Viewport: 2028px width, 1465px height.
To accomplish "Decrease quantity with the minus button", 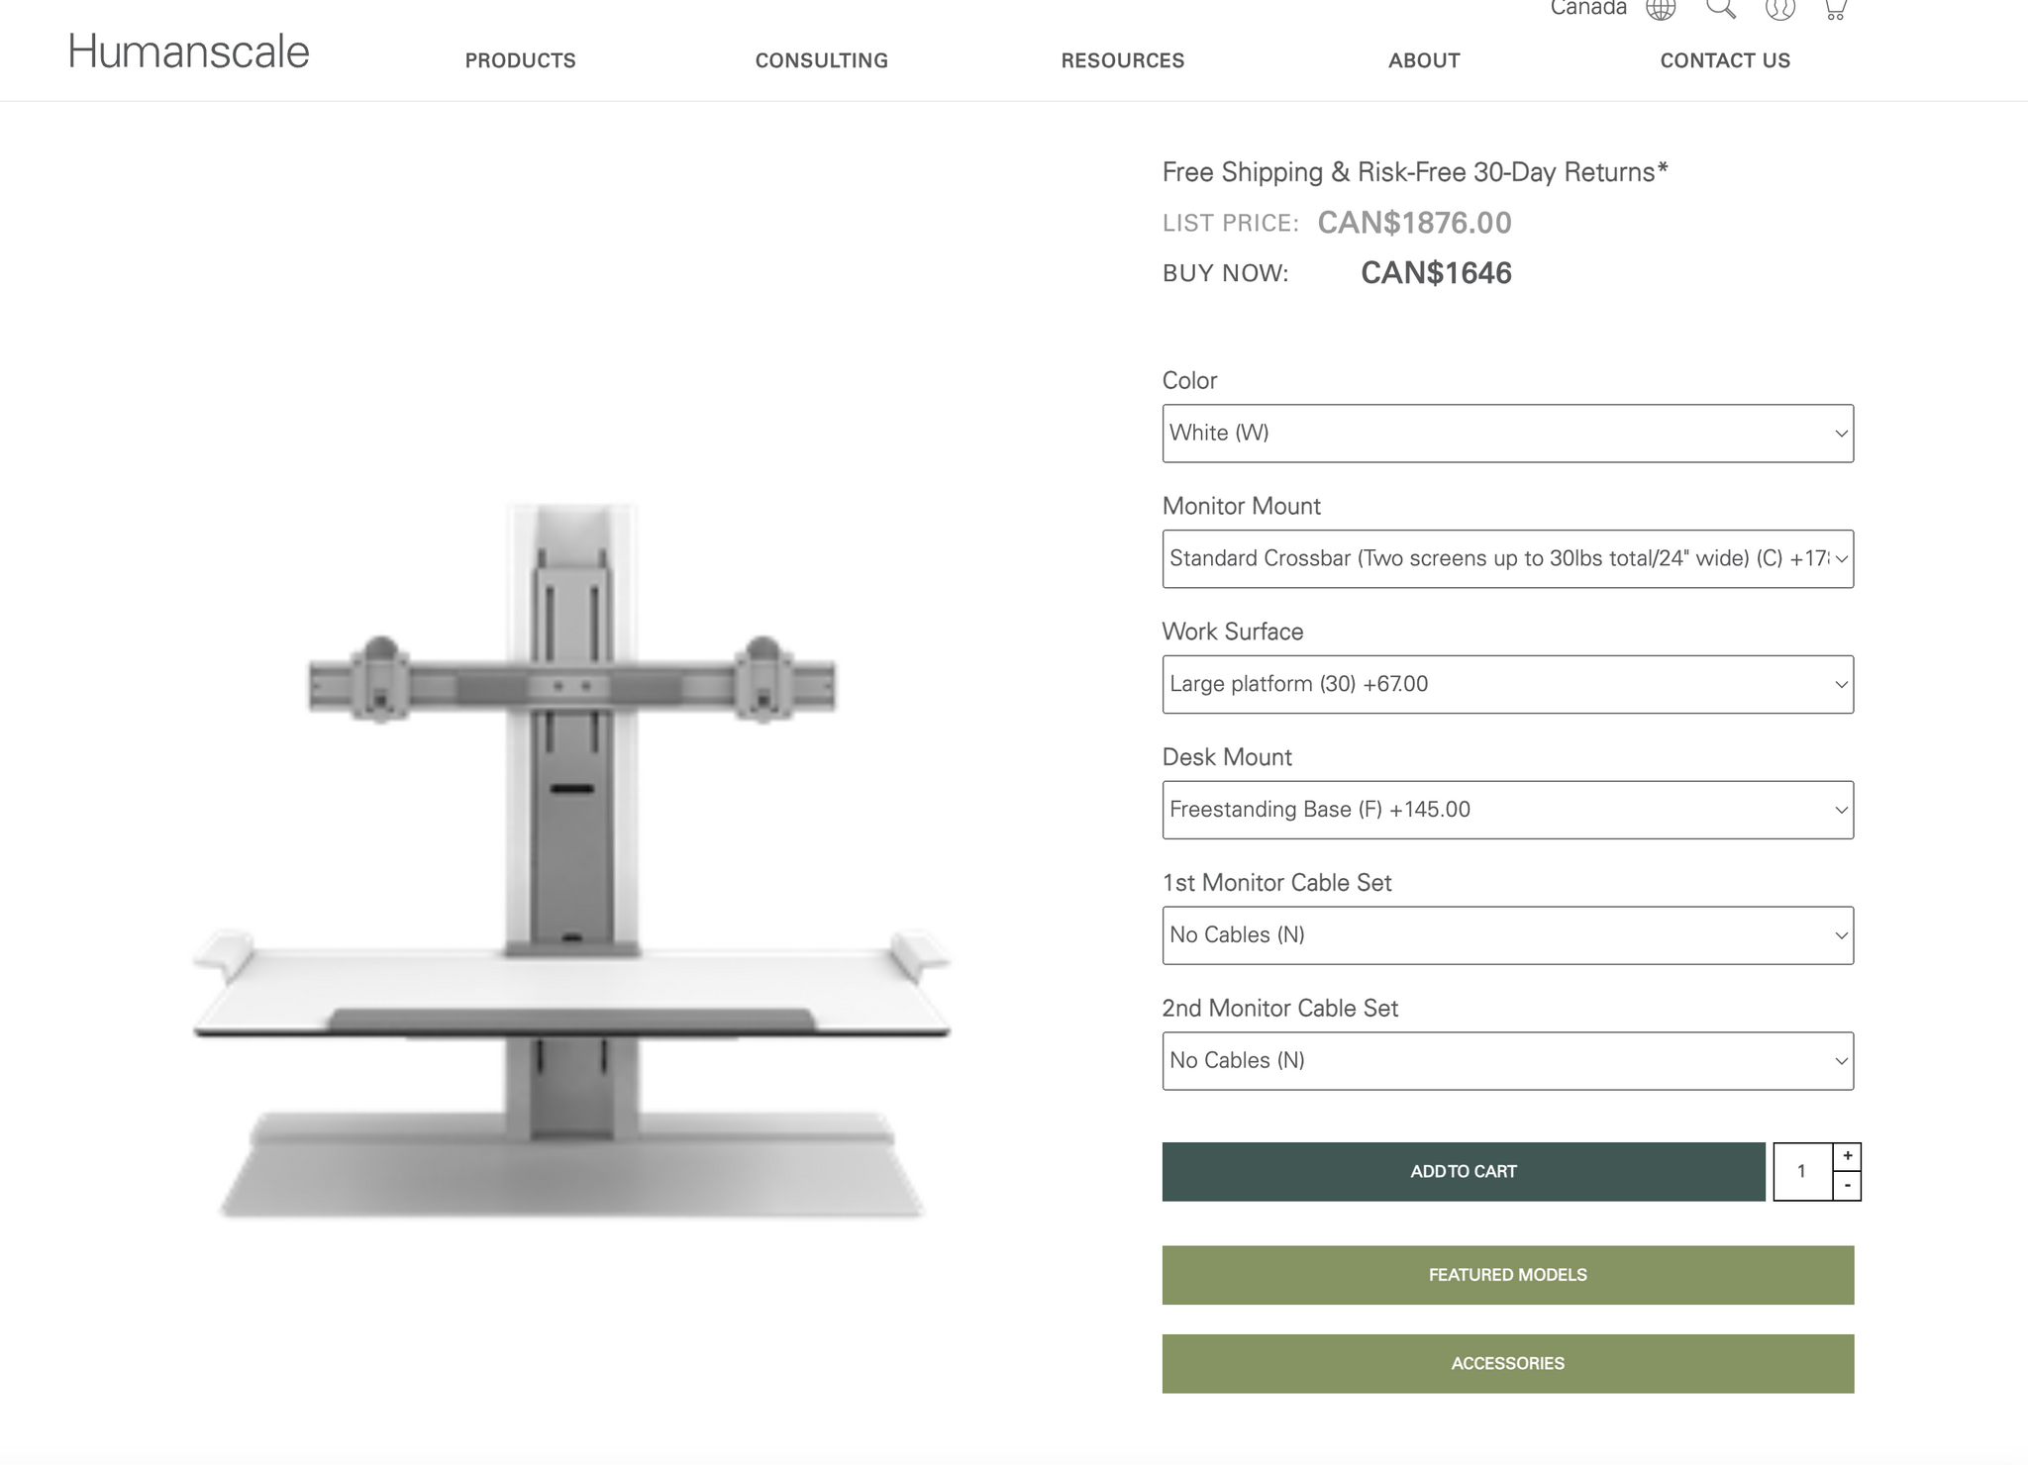I will 1847,1186.
